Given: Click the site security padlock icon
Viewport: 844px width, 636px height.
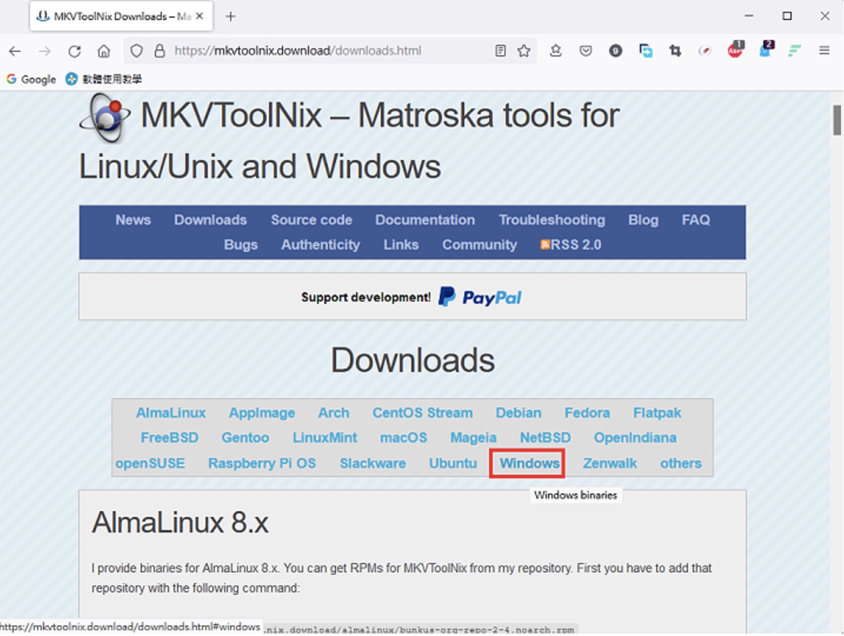Looking at the screenshot, I should click(x=160, y=51).
